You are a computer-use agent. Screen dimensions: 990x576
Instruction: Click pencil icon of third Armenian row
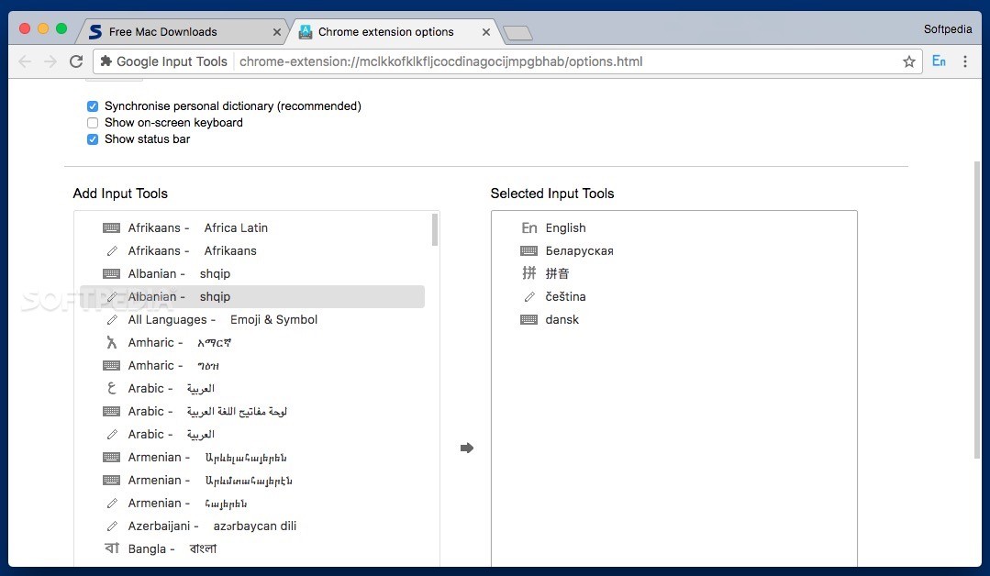[x=112, y=504]
